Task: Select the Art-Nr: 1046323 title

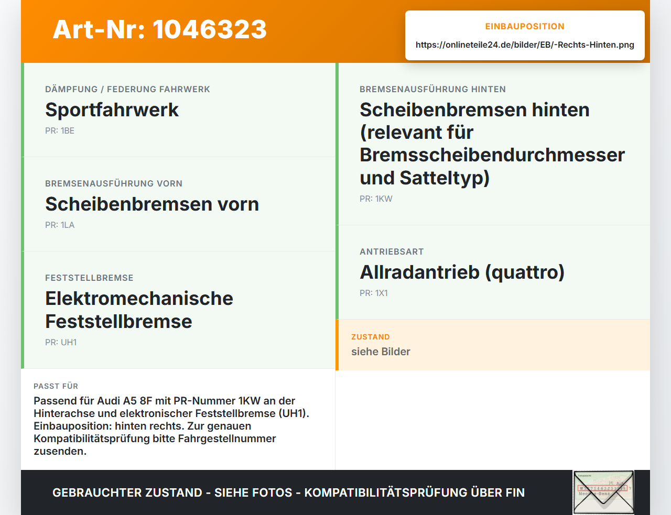Action: pos(160,29)
